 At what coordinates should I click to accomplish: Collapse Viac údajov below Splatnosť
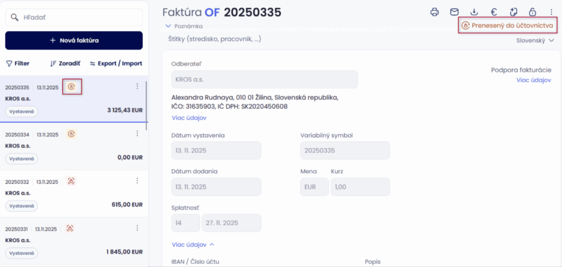(193, 244)
